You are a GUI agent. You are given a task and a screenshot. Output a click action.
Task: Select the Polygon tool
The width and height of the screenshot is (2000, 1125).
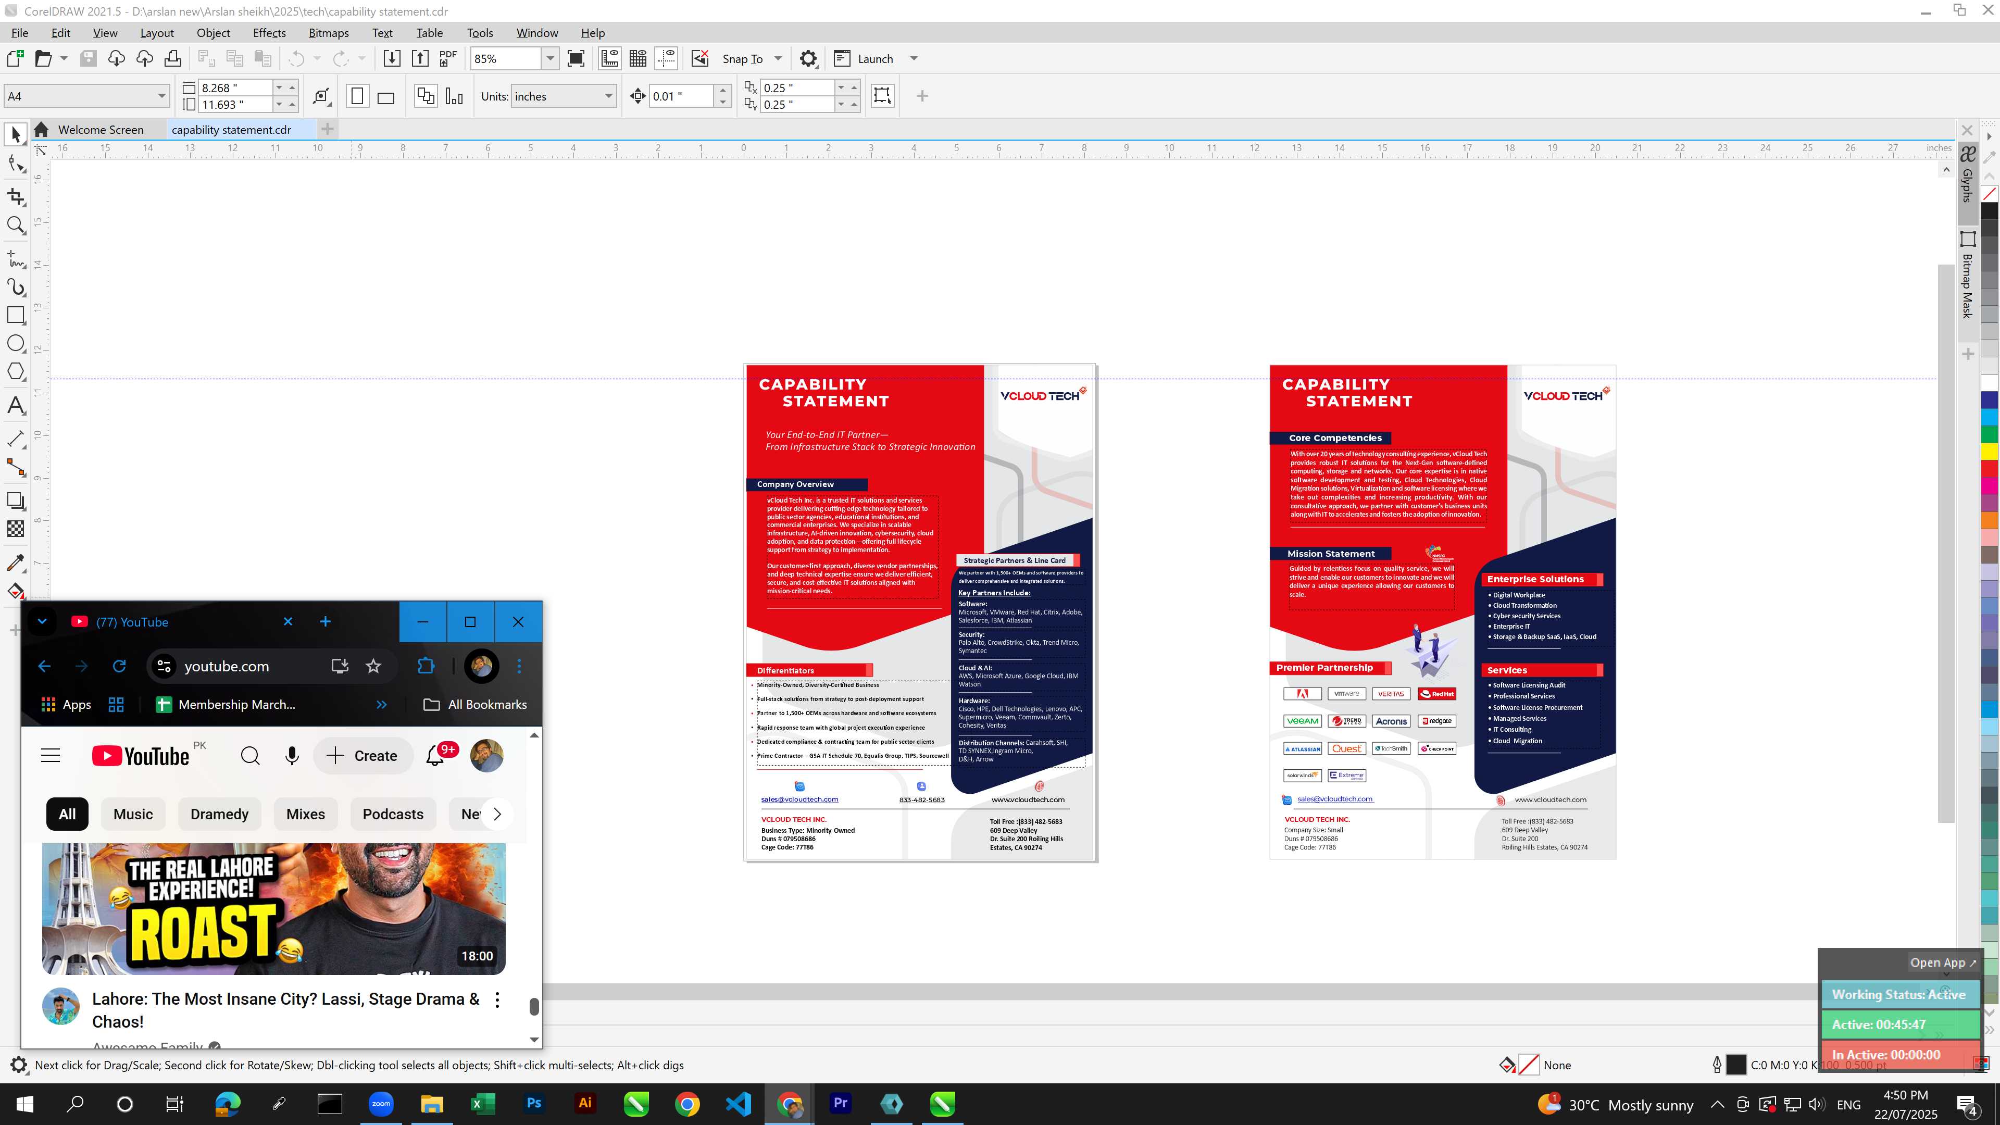16,372
